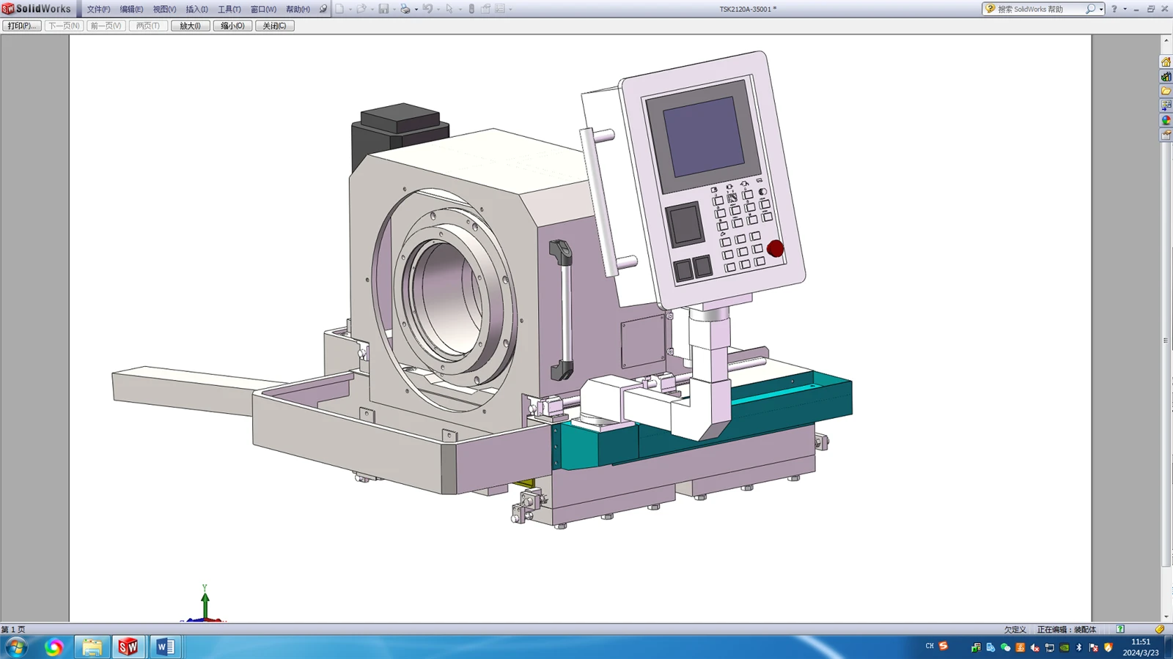The height and width of the screenshot is (659, 1173).
Task: Open the 工具(T) menu
Action: pos(229,10)
